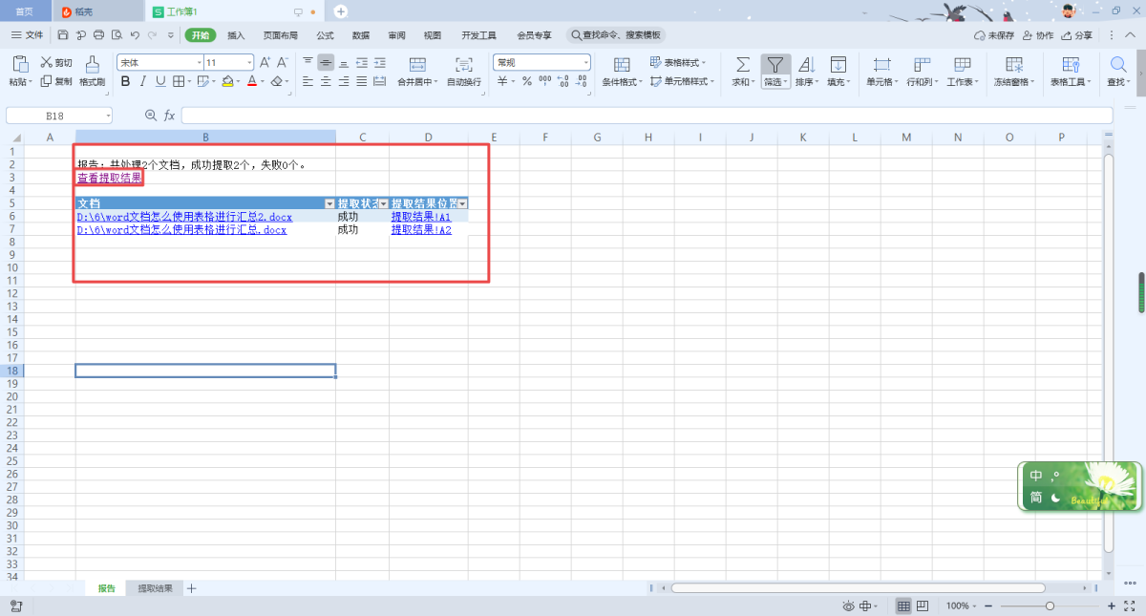Click the Conditional Formatting (条件格式) icon
This screenshot has height=616, width=1146.
(x=622, y=64)
